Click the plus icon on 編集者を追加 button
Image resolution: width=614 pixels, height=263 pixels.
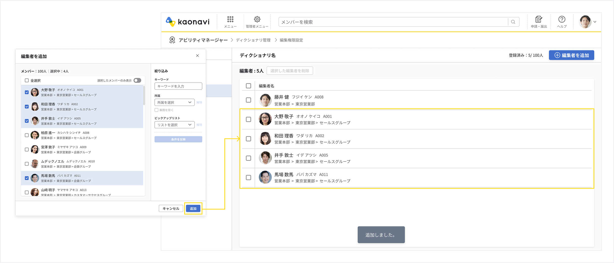(x=557, y=55)
